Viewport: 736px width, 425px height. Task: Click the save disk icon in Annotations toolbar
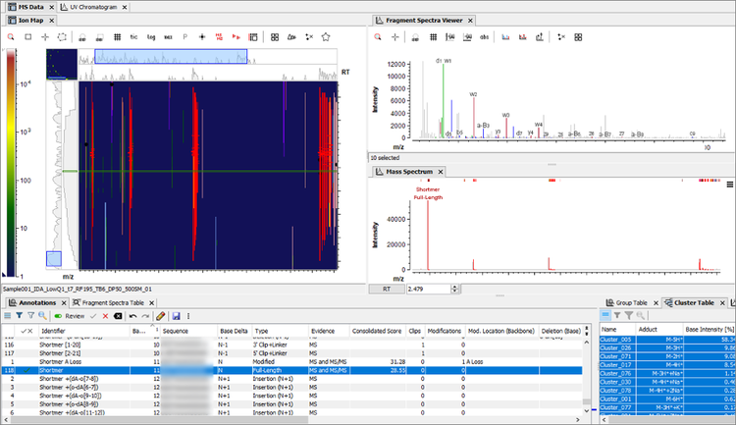click(x=176, y=316)
